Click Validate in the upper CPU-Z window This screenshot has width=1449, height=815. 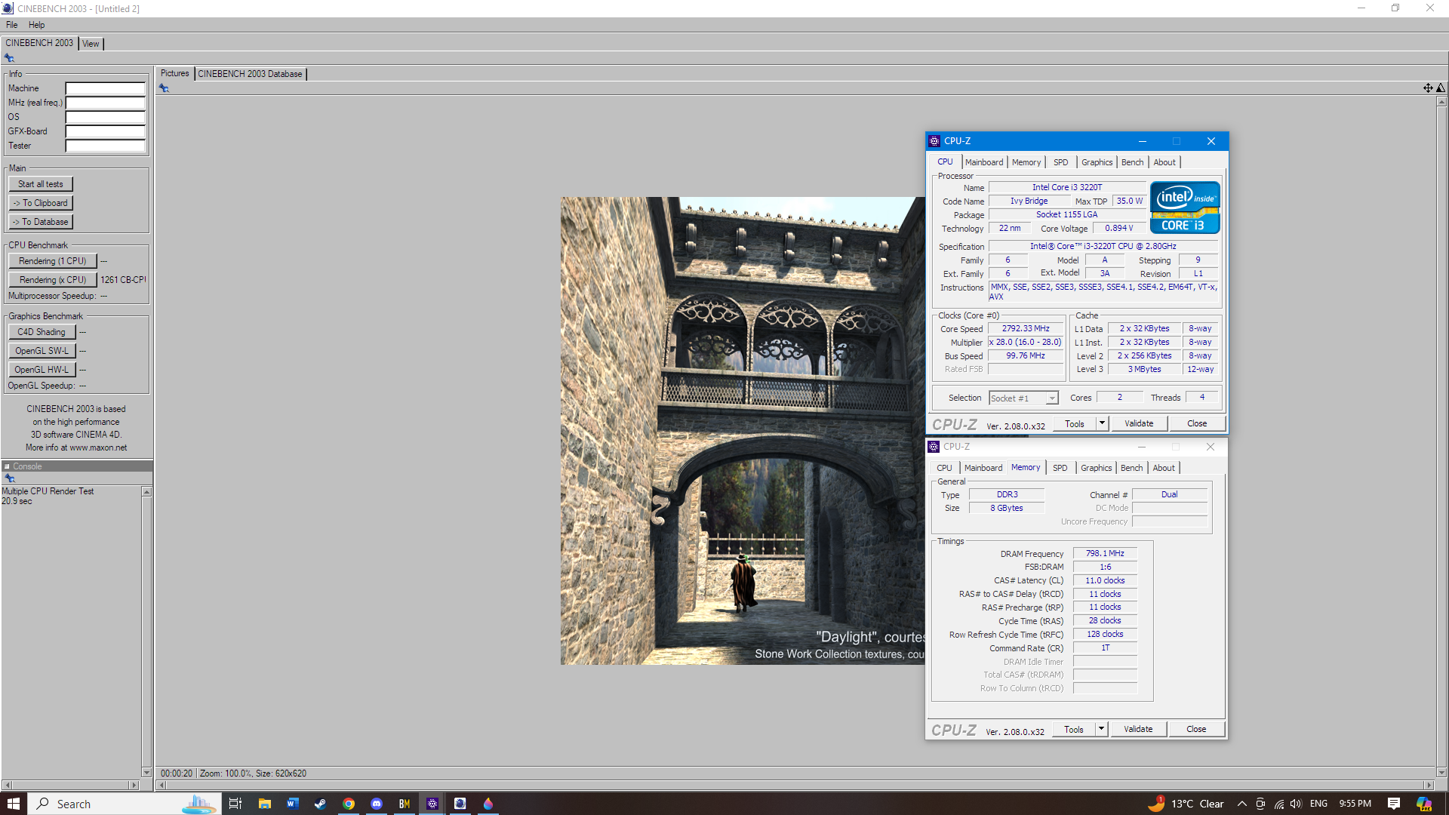point(1139,423)
